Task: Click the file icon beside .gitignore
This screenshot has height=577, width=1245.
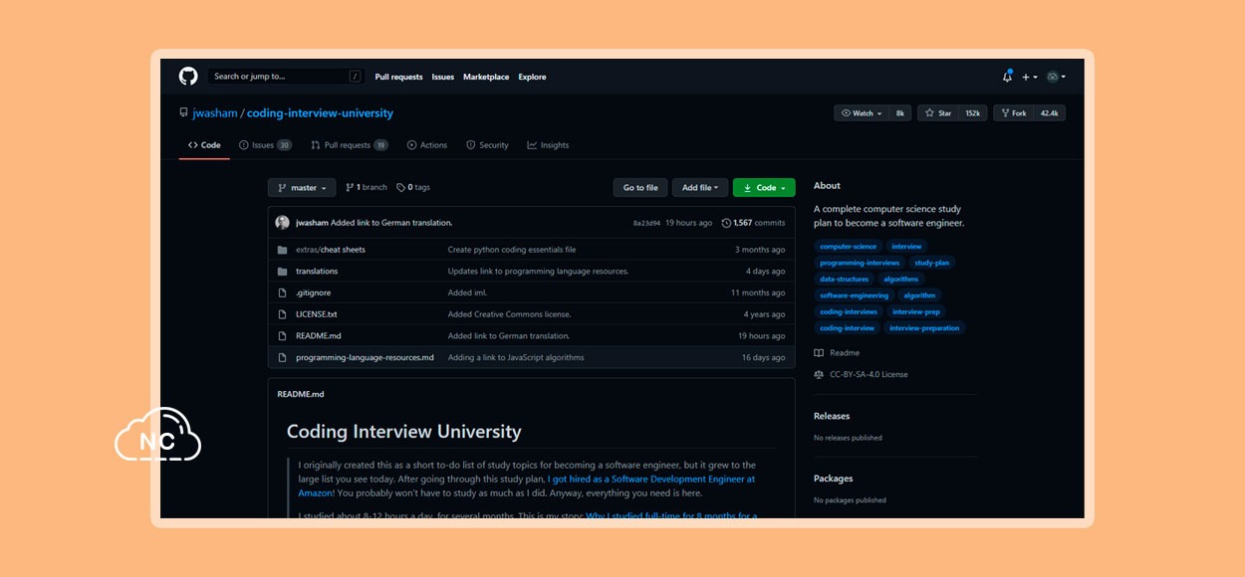Action: pyautogui.click(x=282, y=292)
